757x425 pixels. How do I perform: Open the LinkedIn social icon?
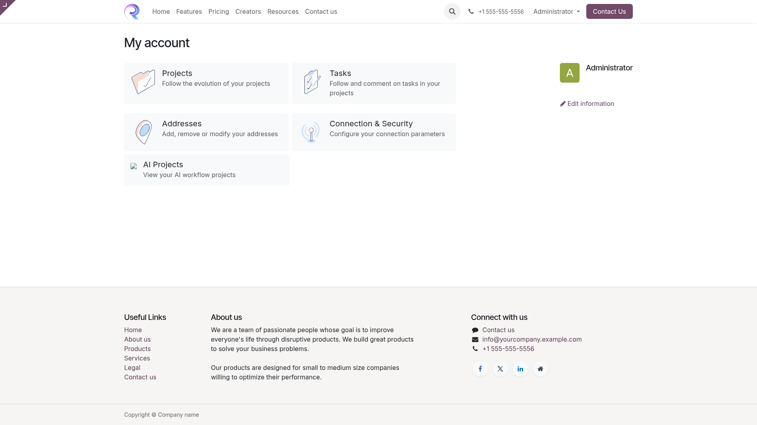[x=520, y=369]
